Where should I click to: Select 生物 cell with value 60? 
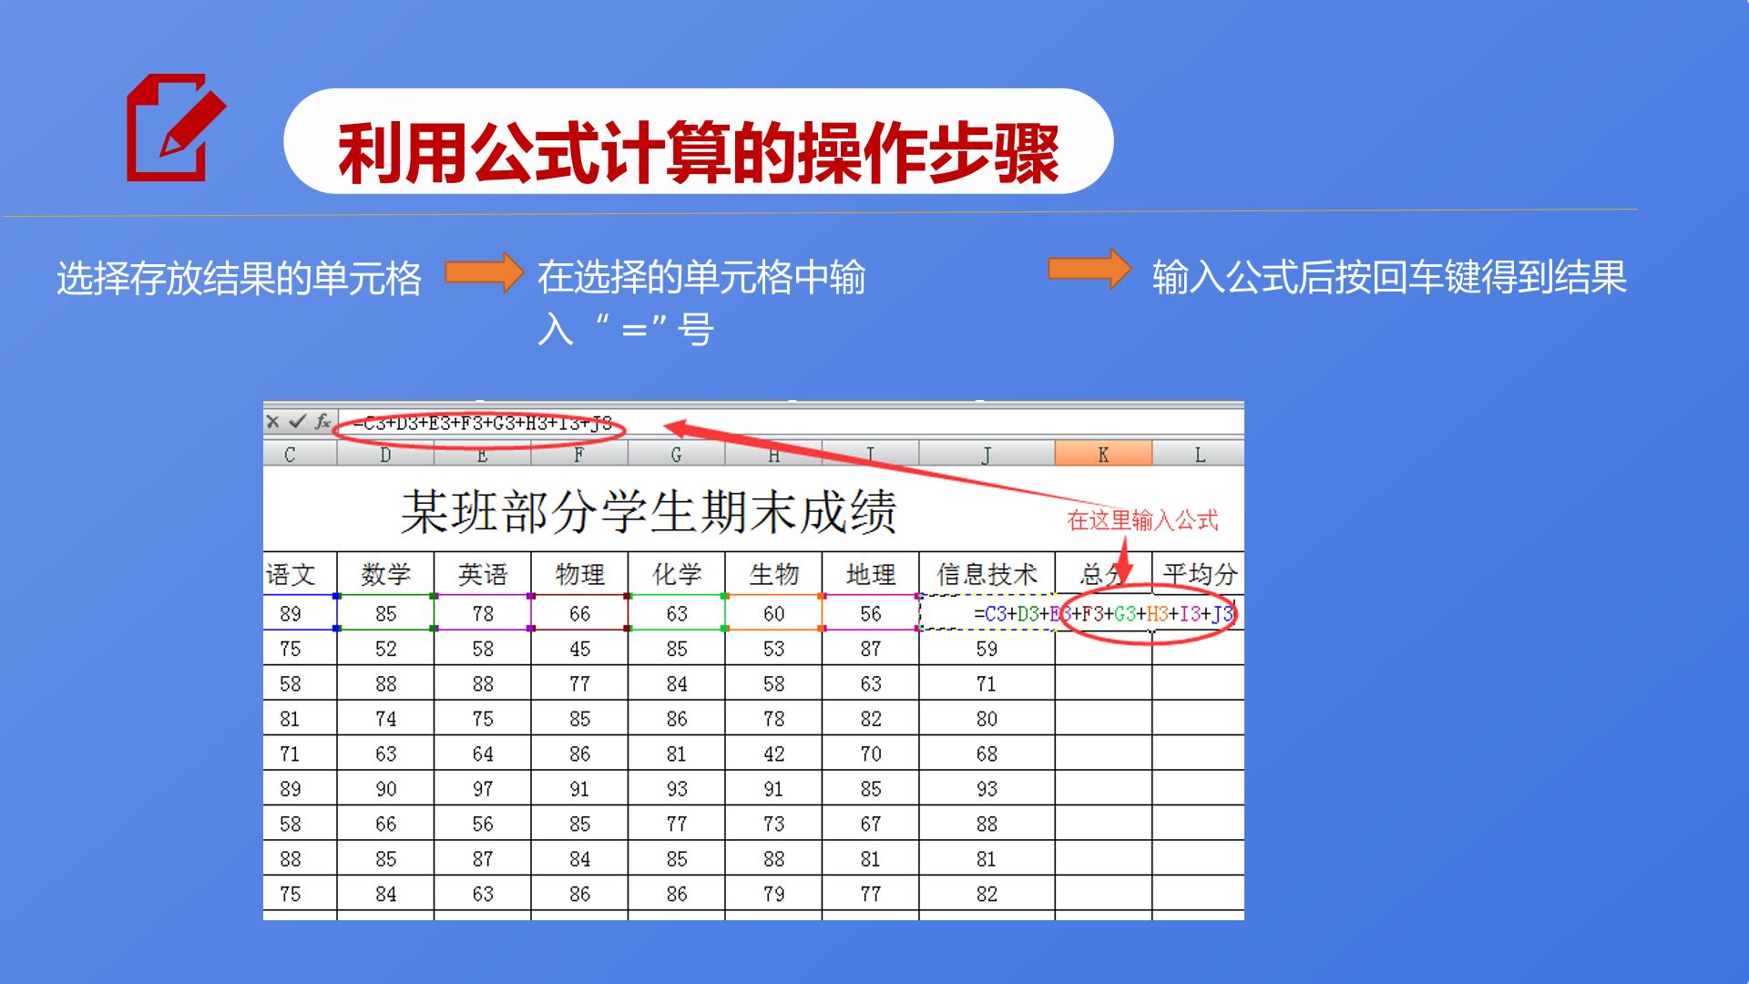click(773, 613)
